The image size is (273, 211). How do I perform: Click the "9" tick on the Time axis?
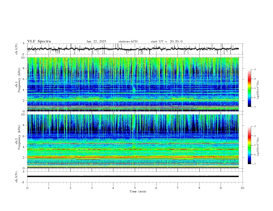221,188
